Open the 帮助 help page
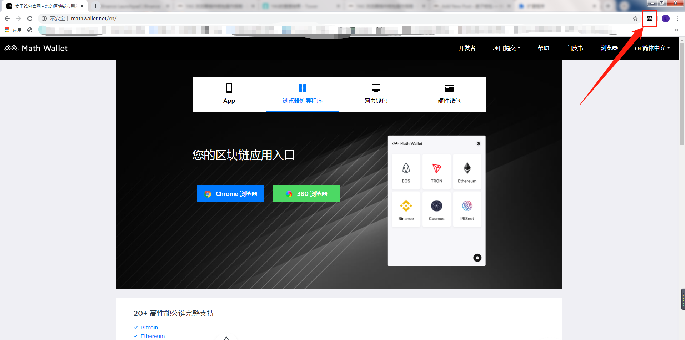 tap(544, 48)
